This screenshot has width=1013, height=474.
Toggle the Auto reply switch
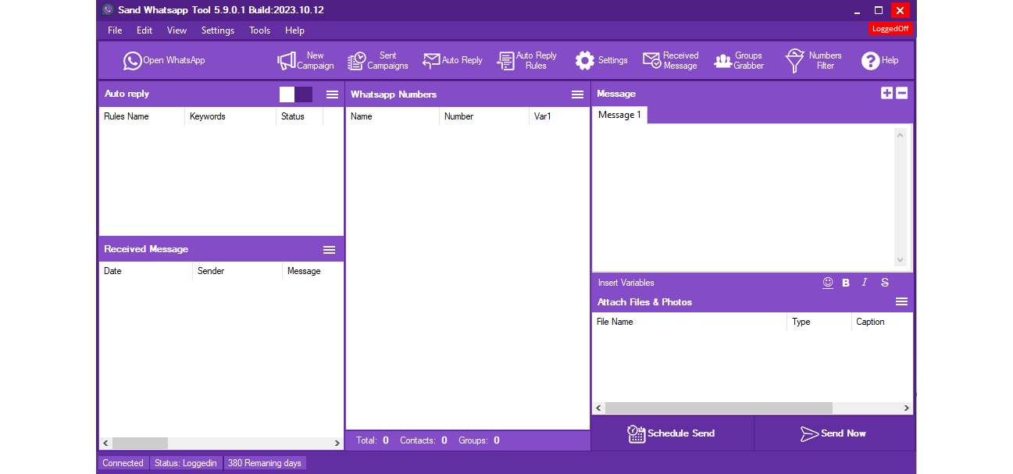coord(296,94)
